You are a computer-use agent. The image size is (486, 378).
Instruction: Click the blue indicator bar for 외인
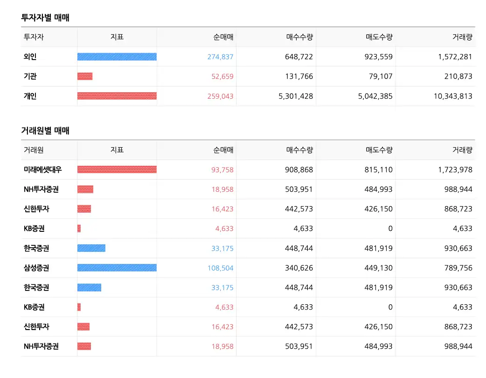click(117, 56)
